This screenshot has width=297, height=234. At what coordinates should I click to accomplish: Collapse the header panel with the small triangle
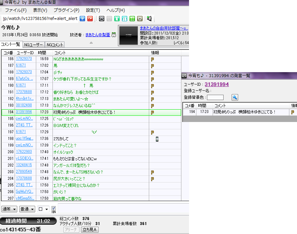click(91, 43)
